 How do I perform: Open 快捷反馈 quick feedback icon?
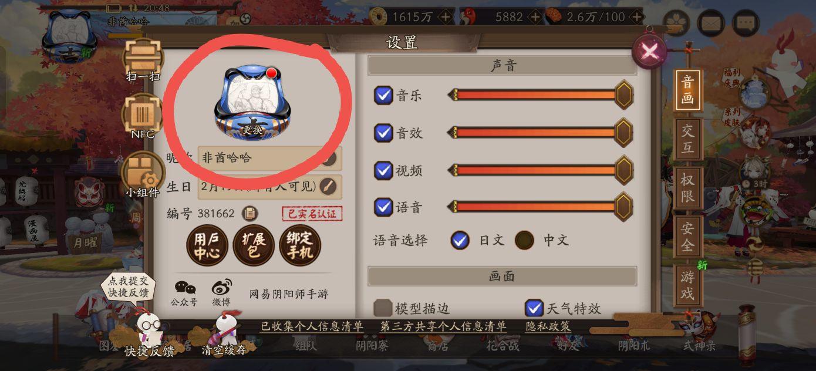(149, 333)
